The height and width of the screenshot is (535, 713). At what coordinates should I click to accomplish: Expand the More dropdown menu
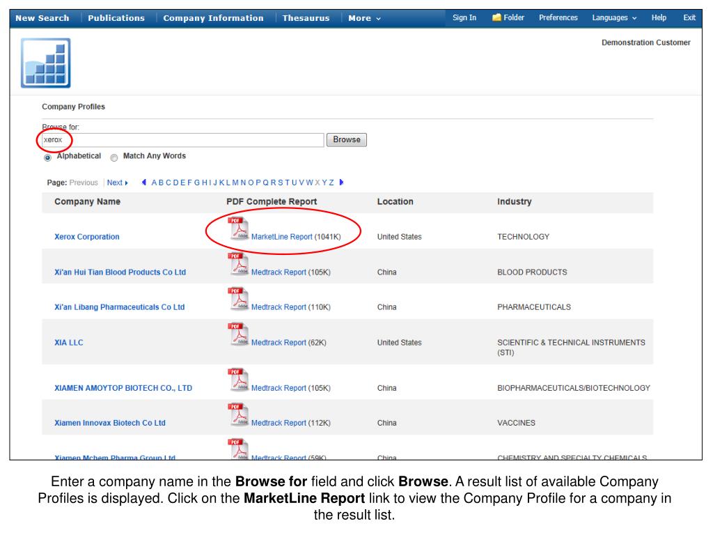click(x=364, y=18)
